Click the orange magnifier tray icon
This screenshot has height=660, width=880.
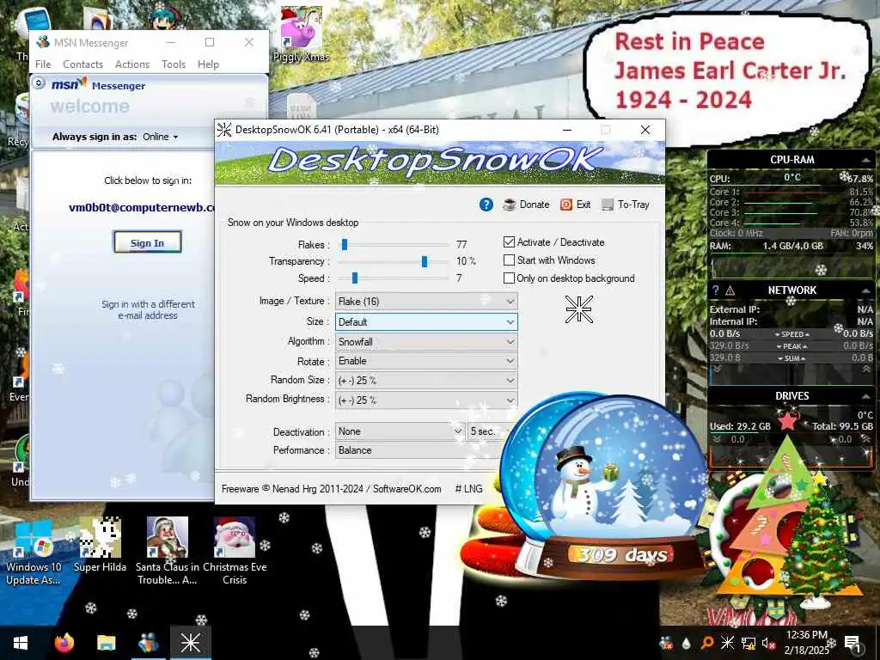click(x=707, y=643)
